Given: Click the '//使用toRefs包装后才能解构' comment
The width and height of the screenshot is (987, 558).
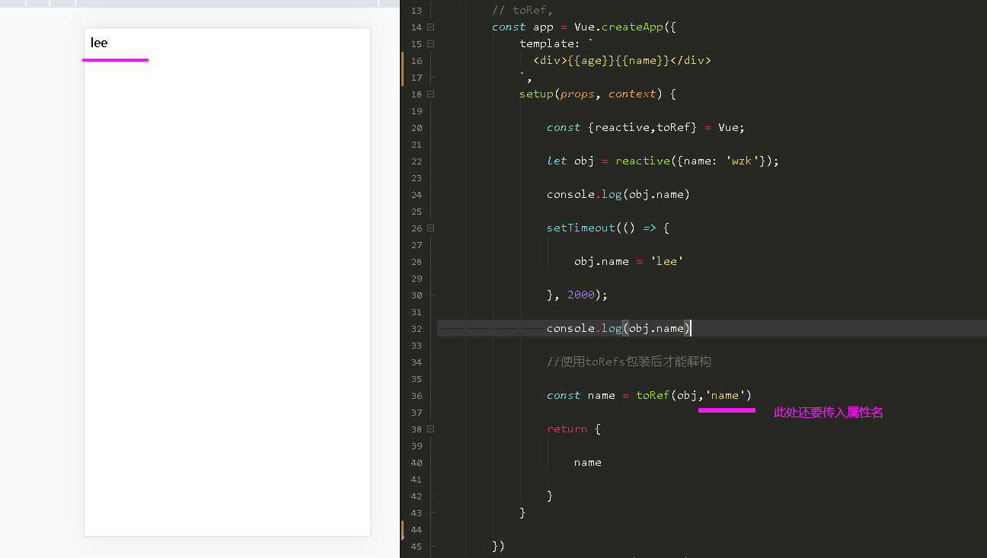Looking at the screenshot, I should click(629, 362).
